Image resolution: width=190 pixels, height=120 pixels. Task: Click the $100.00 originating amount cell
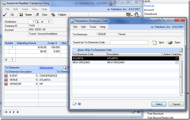click(31, 47)
